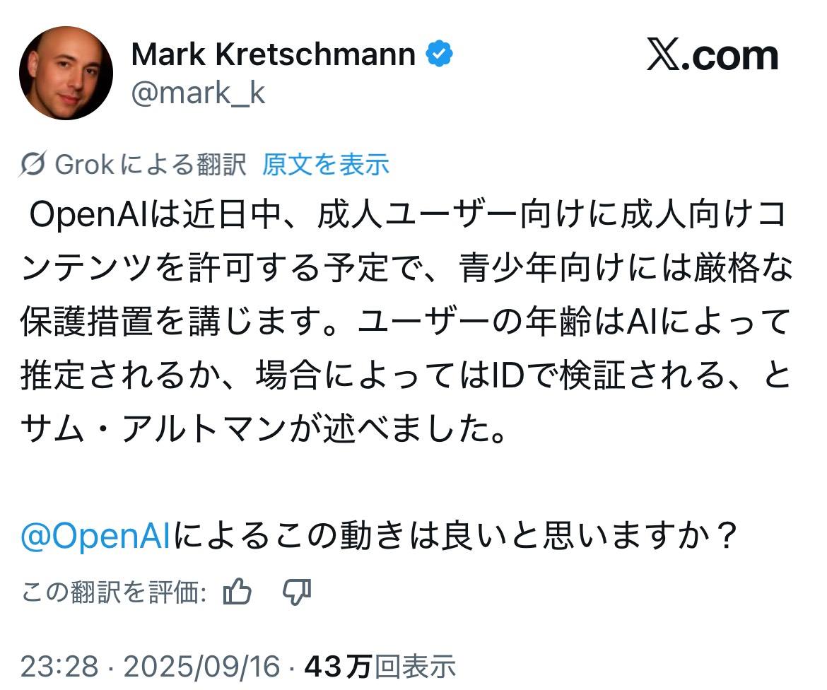Click the X.com logo
This screenshot has height=690, width=827.
click(712, 57)
